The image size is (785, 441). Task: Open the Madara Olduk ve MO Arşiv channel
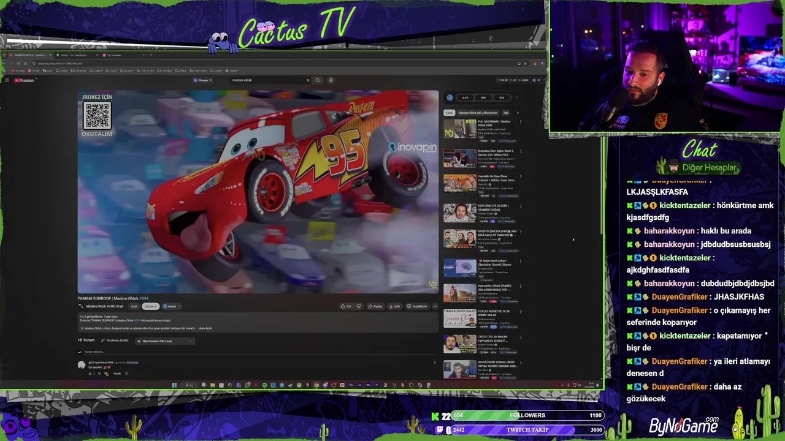(x=104, y=306)
